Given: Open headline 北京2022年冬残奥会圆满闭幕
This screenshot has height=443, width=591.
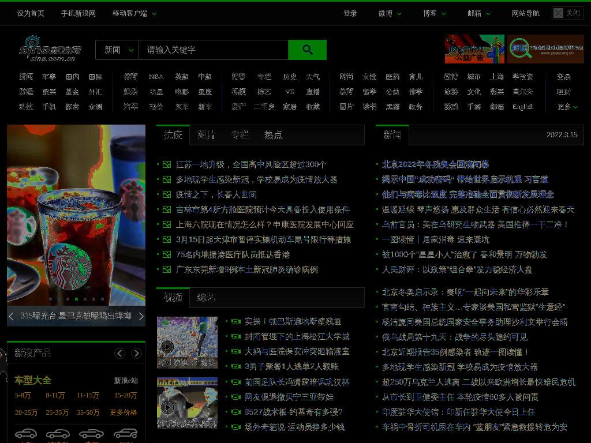Looking at the screenshot, I should pos(435,164).
